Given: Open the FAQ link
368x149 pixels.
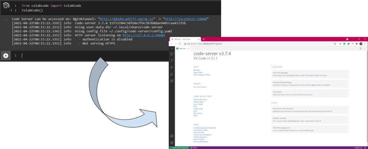Looking at the screenshot, I should tap(195, 107).
